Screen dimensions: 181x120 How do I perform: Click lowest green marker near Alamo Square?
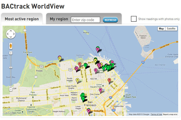click(x=83, y=99)
